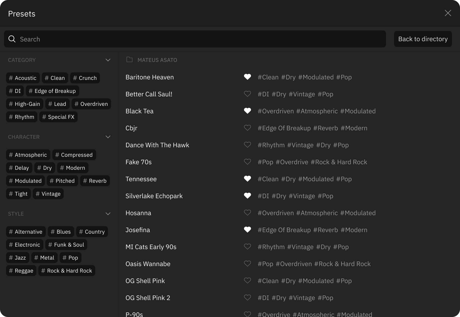Screen dimensions: 460x317
Task: Filter presets by Acoustic category
Action: [23, 78]
